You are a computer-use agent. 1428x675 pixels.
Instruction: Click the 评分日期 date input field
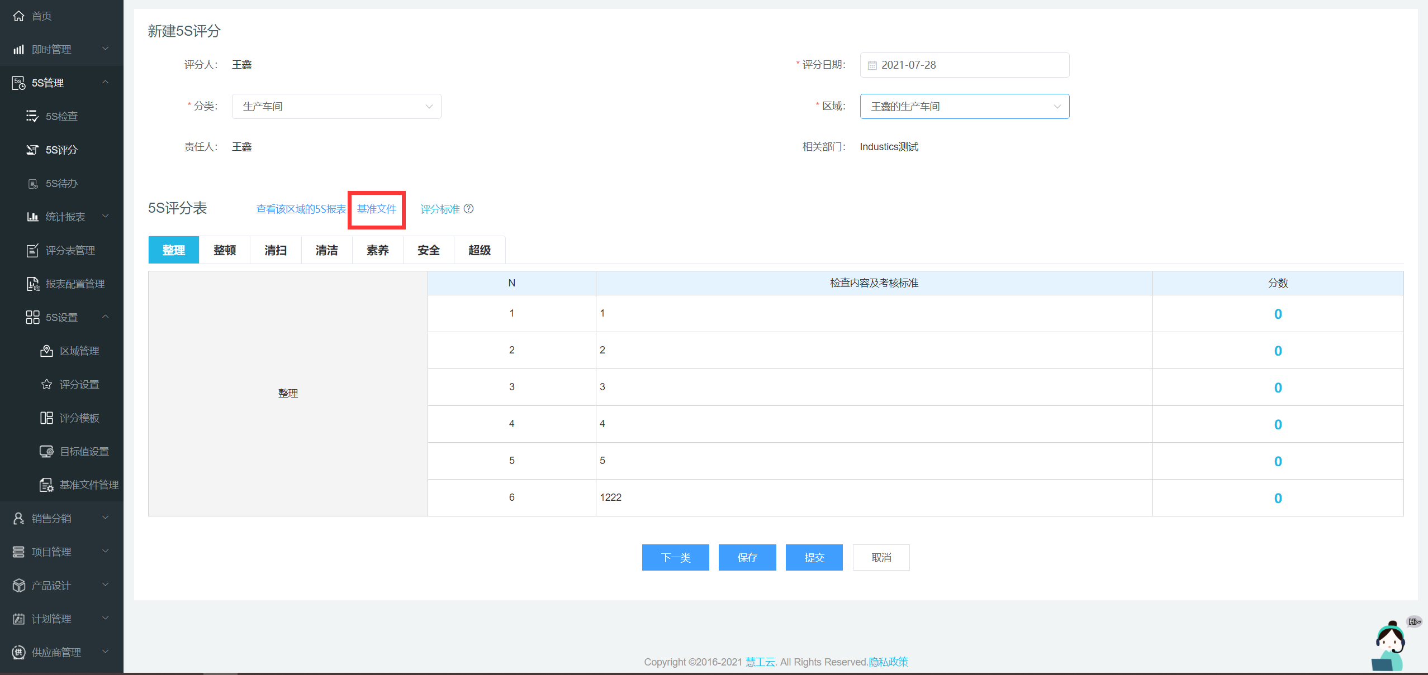pos(964,65)
